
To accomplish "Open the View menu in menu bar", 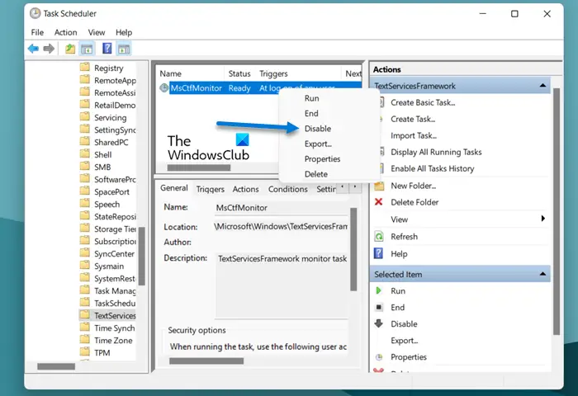I will 97,32.
